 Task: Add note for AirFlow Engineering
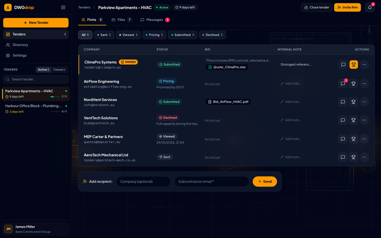click(291, 83)
